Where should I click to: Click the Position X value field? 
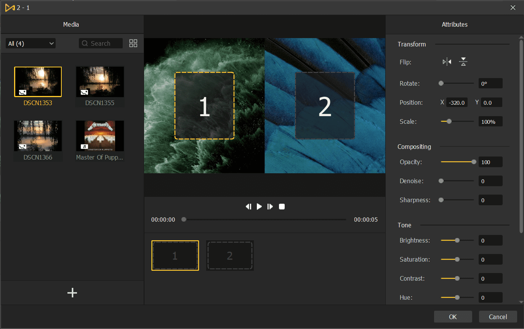(x=457, y=102)
